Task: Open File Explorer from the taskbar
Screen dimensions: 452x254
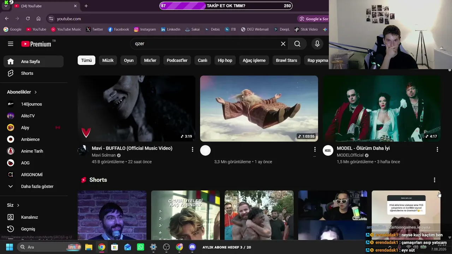Action: [89, 247]
